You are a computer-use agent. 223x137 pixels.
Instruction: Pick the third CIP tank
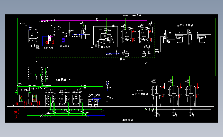tap(76, 100)
